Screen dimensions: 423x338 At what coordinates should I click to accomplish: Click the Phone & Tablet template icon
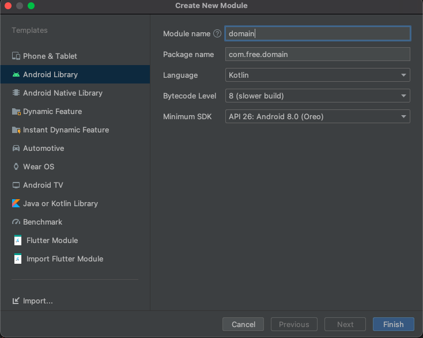click(16, 56)
